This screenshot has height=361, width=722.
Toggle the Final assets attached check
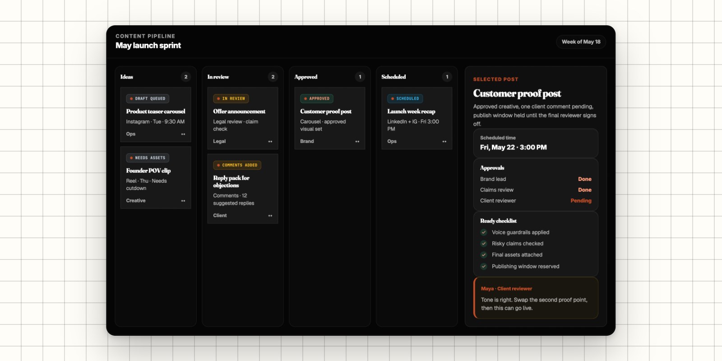[x=484, y=255]
